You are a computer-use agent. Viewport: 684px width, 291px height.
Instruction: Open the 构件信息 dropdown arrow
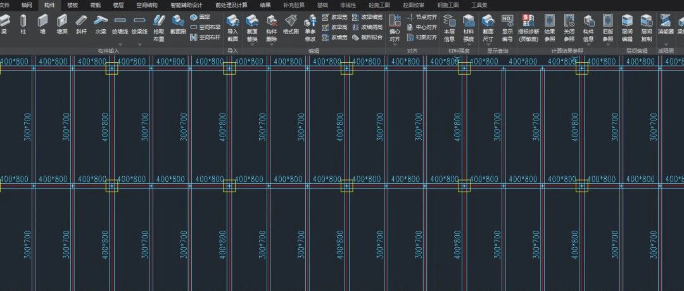coord(588,44)
